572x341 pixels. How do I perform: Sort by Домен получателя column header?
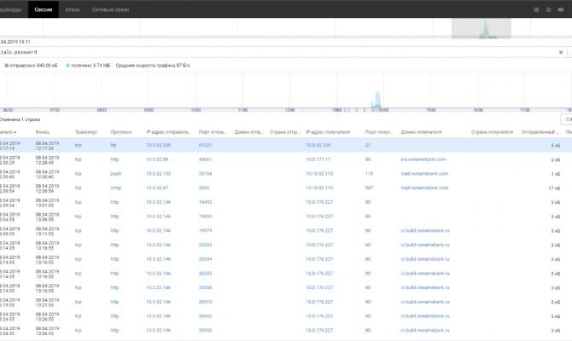(421, 132)
